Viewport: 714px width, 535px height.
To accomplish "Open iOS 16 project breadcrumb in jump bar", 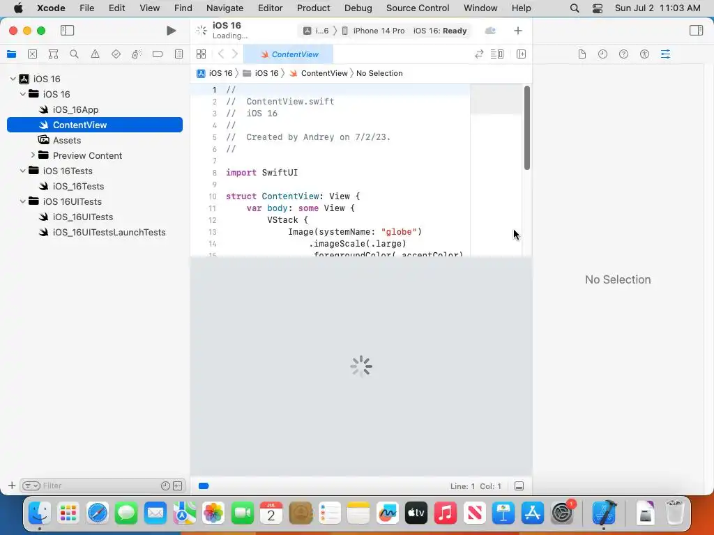I will point(215,73).
